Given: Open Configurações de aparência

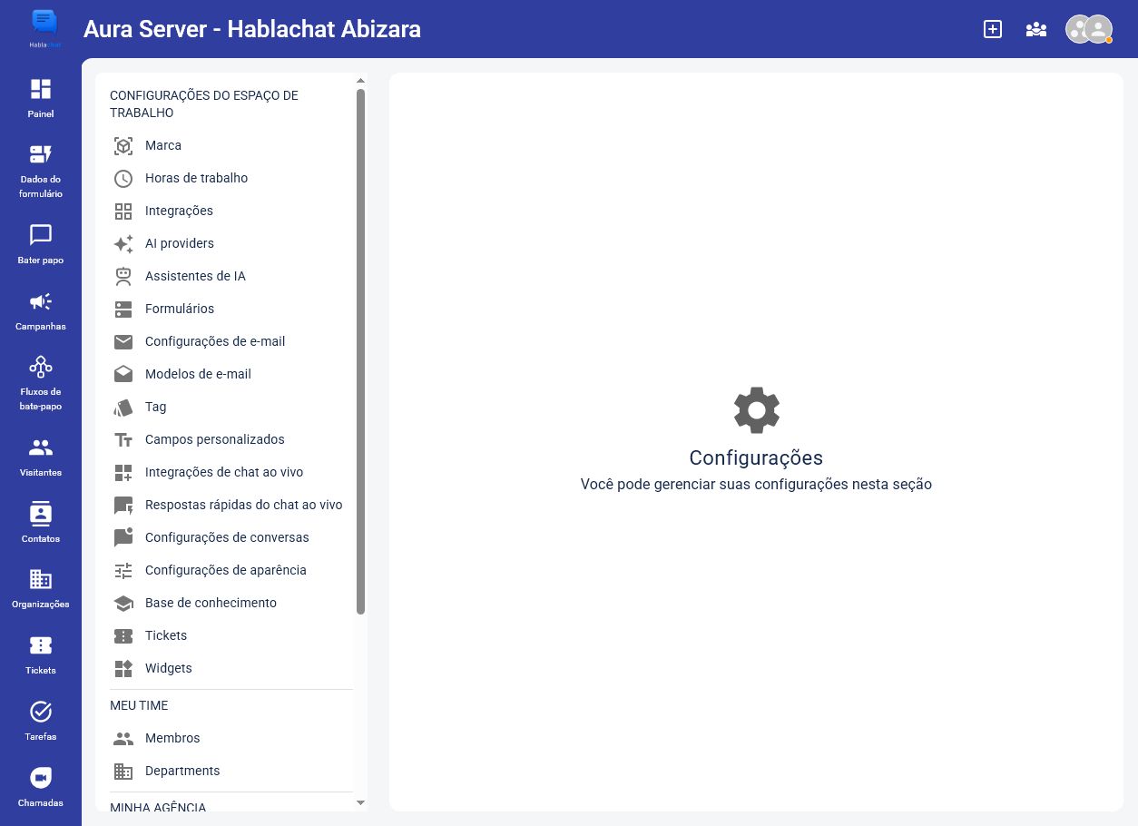Looking at the screenshot, I should (x=226, y=570).
